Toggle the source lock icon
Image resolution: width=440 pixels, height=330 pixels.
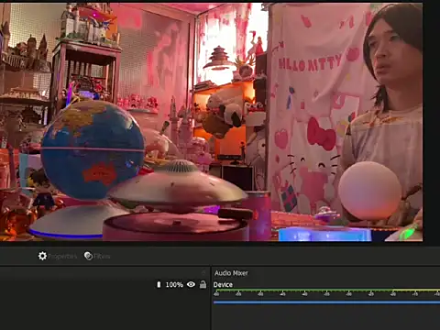pyautogui.click(x=203, y=284)
